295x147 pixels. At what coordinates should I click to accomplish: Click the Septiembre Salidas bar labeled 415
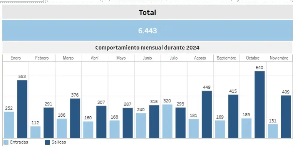233,116
